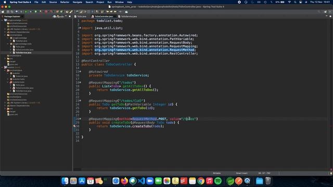Select ToDoController.java under the todolist.todo package
The width and height of the screenshot is (333, 187).
(x=24, y=88)
